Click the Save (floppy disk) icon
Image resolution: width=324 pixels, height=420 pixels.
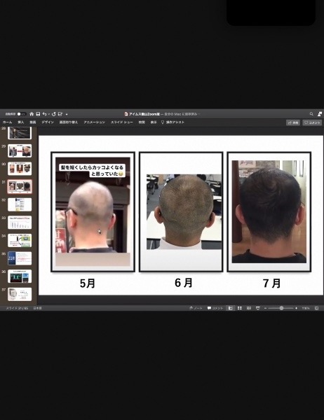[x=38, y=114]
